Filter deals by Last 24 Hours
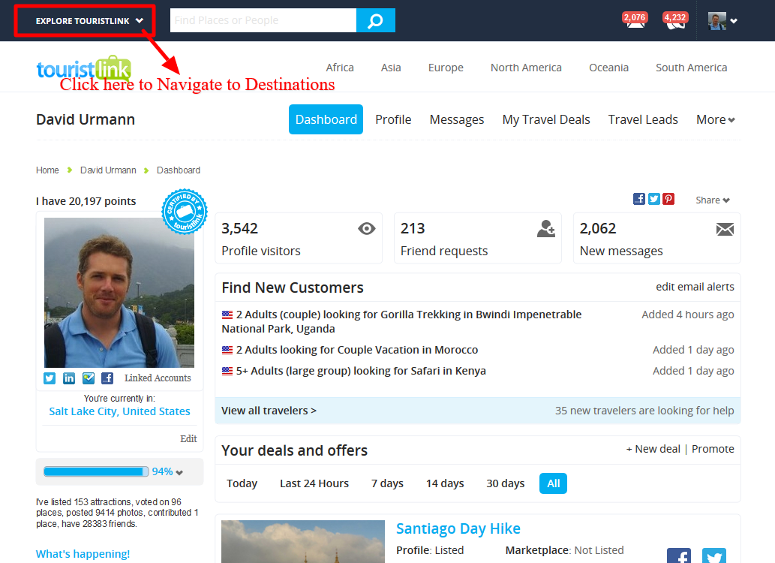This screenshot has width=775, height=563. 314,483
